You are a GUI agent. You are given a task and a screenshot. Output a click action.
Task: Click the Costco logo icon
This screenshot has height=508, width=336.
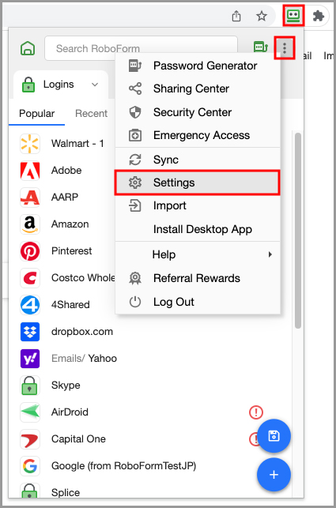30,278
